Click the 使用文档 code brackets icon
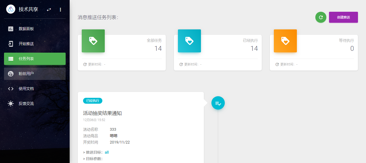The height and width of the screenshot is (163, 366). coord(11,89)
